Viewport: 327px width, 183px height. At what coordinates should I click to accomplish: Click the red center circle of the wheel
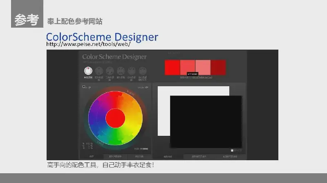[x=115, y=118]
